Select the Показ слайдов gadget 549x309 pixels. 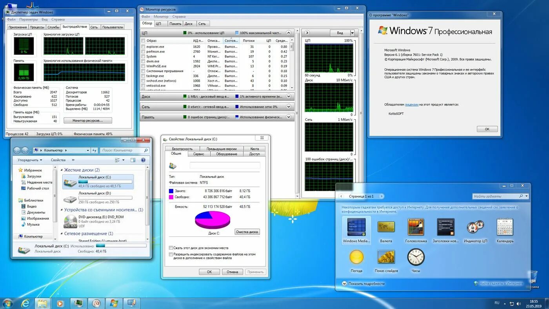[386, 260]
